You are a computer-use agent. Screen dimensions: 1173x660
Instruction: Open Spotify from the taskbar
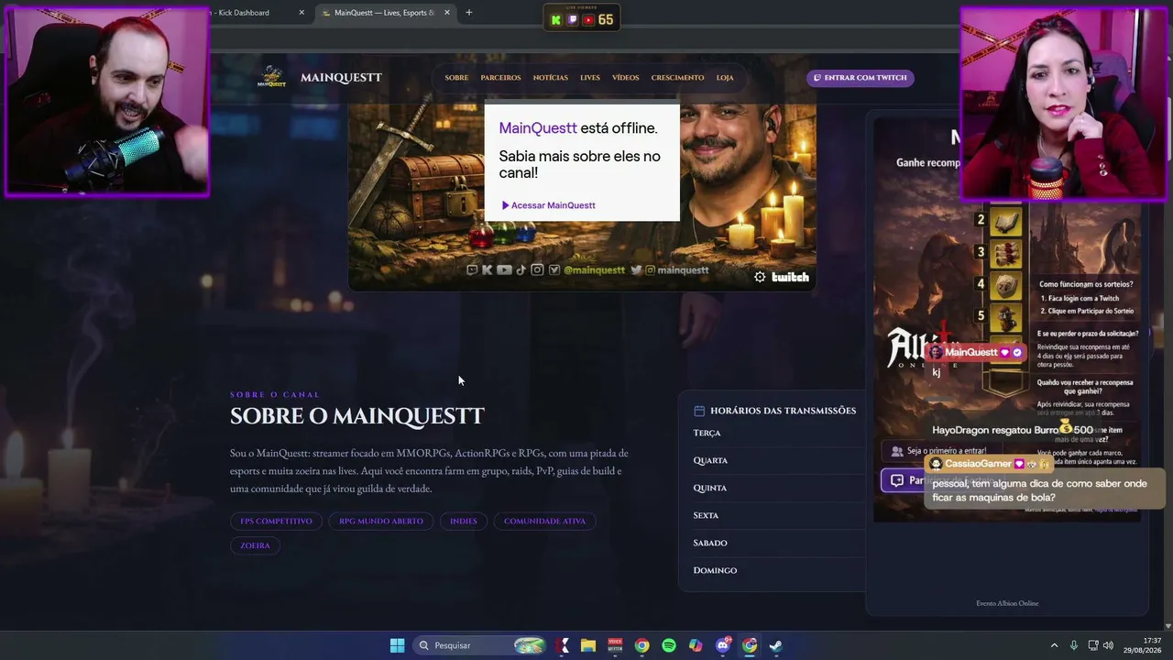(669, 645)
